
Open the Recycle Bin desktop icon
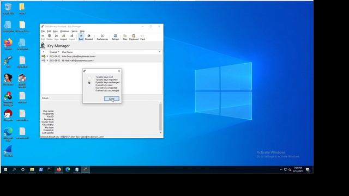[8, 9]
